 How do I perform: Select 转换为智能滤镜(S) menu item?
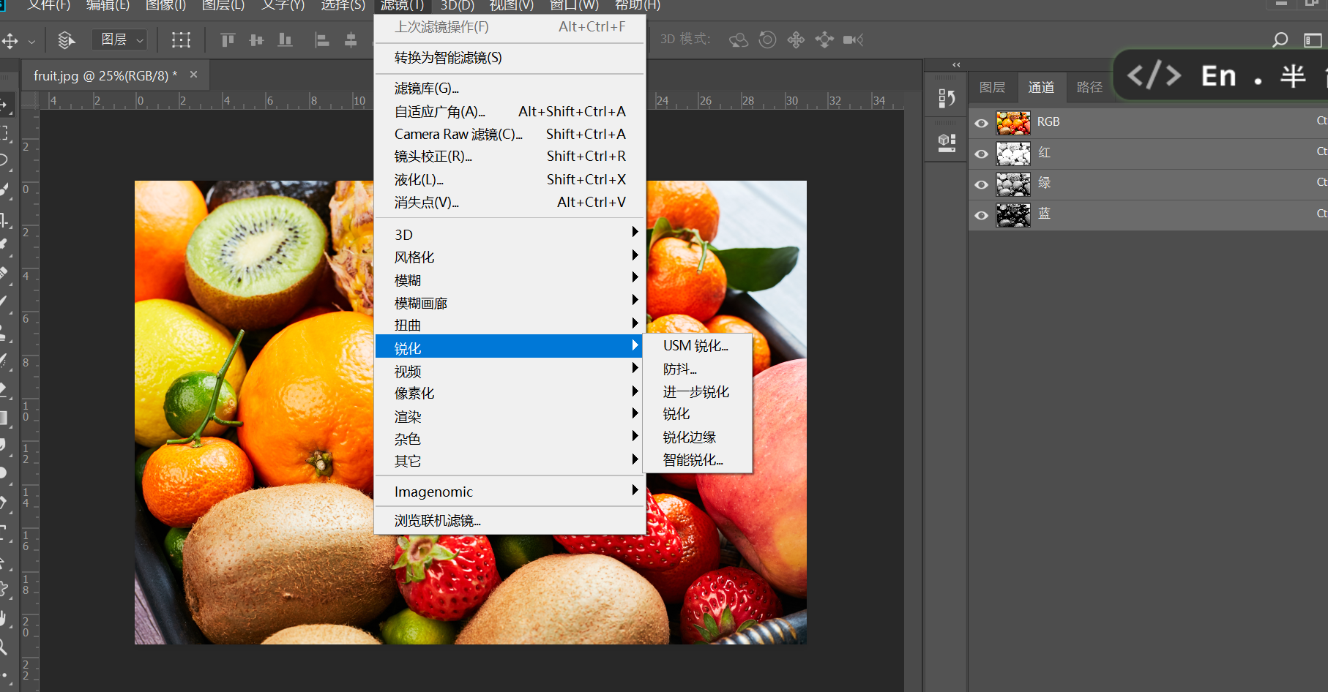(x=510, y=58)
